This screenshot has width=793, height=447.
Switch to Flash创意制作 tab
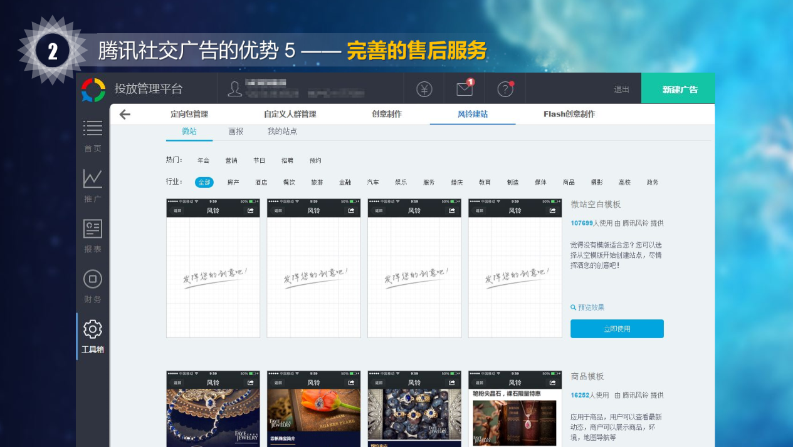pyautogui.click(x=569, y=114)
